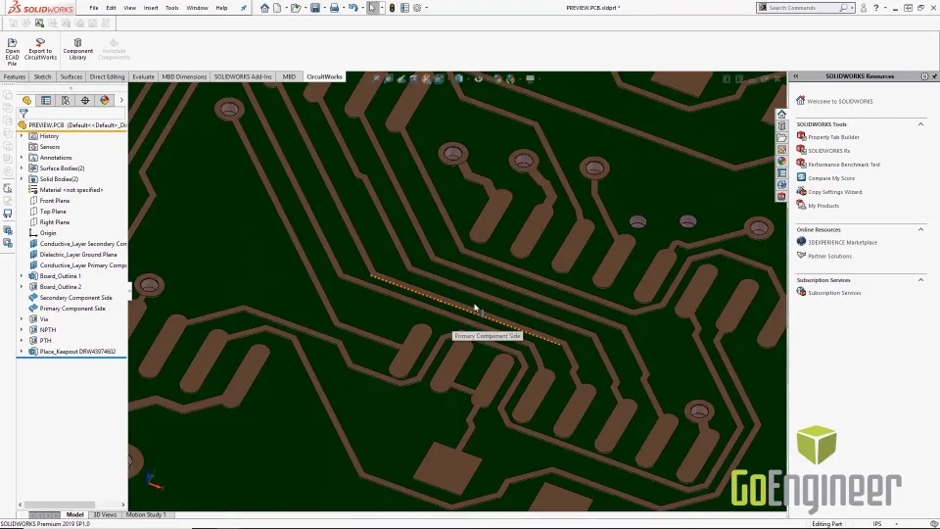This screenshot has width=940, height=529.
Task: Switch to the Evaluate tab
Action: pos(143,76)
